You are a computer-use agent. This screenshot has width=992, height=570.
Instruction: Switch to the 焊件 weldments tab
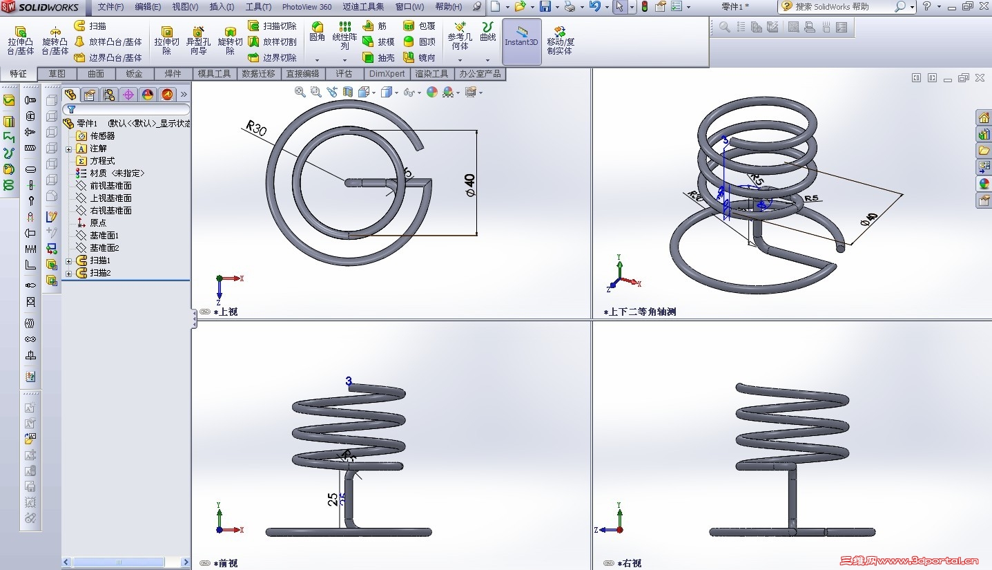[x=173, y=74]
